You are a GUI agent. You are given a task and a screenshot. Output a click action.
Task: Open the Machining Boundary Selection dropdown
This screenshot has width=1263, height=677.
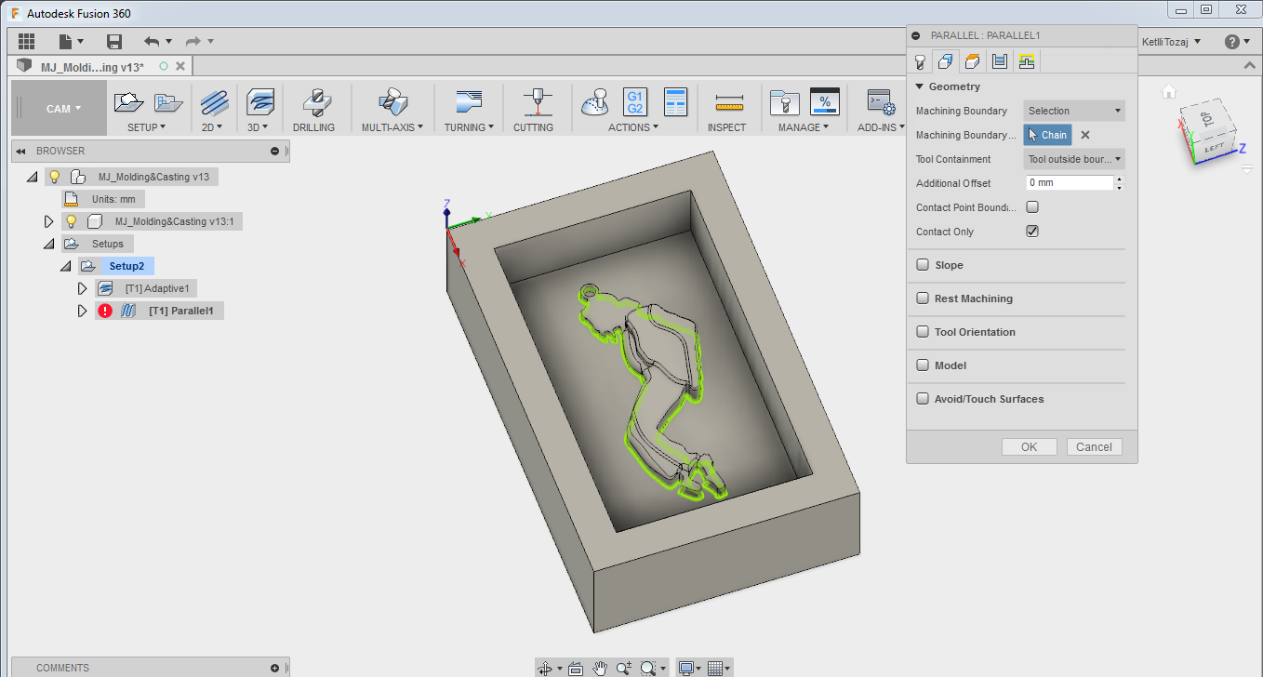pyautogui.click(x=1074, y=111)
